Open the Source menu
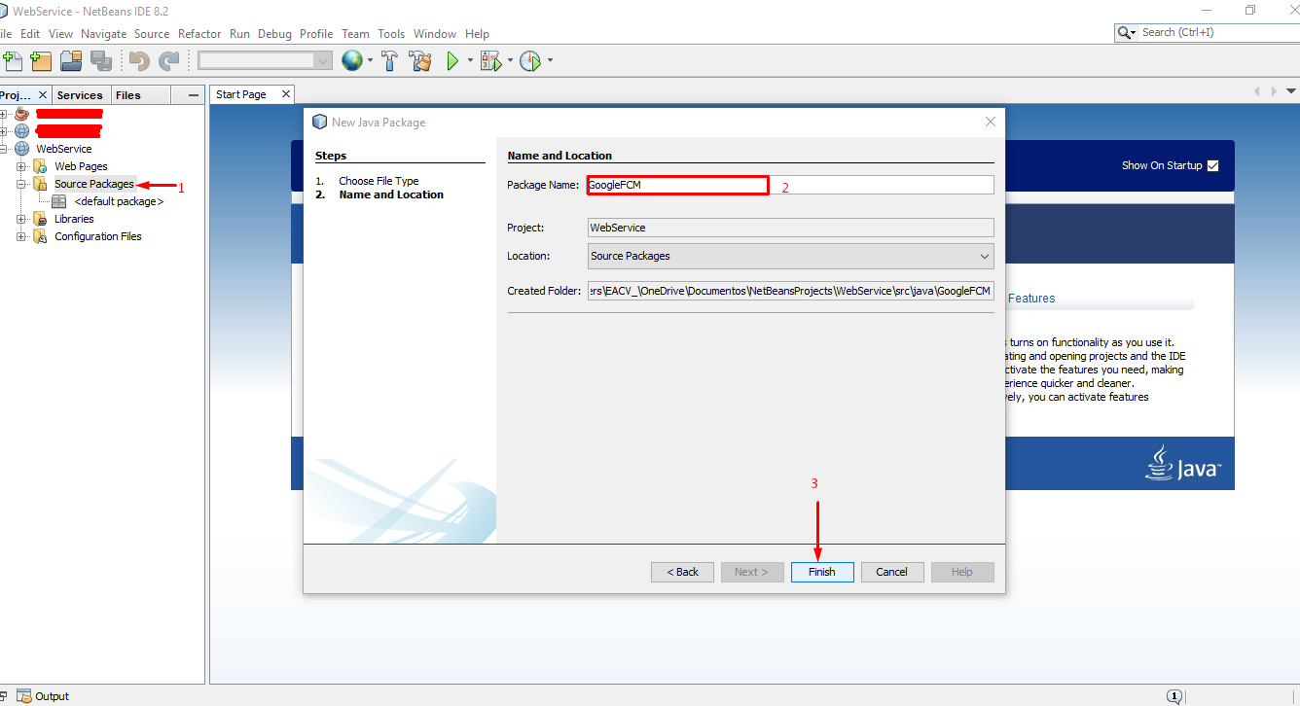The width and height of the screenshot is (1300, 706). point(152,33)
